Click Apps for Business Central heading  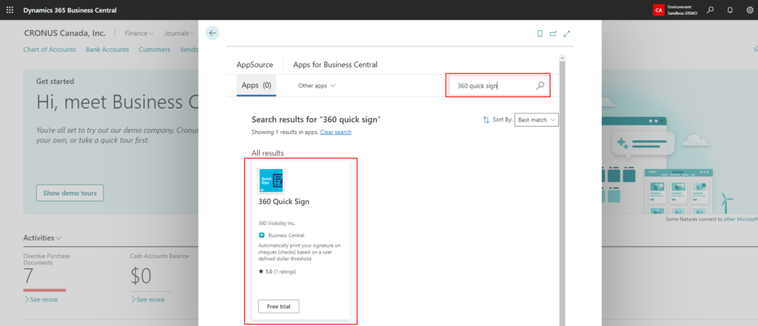335,64
